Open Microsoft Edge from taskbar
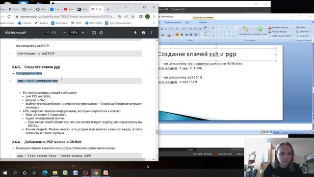Viewport: 314px width, 177px height. [x=45, y=173]
